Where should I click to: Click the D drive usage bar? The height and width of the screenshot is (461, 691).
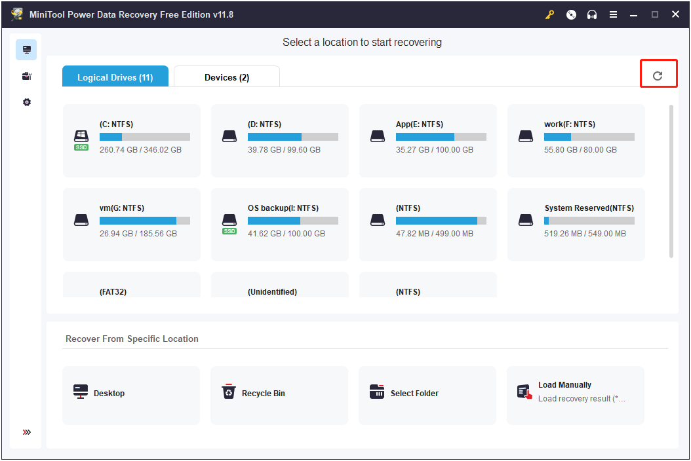coord(292,137)
